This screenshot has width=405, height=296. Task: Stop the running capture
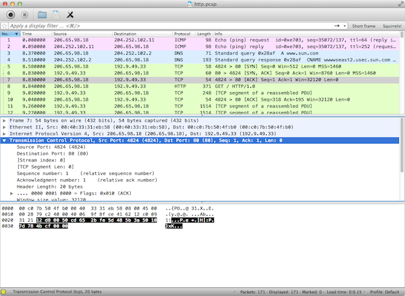(24, 14)
